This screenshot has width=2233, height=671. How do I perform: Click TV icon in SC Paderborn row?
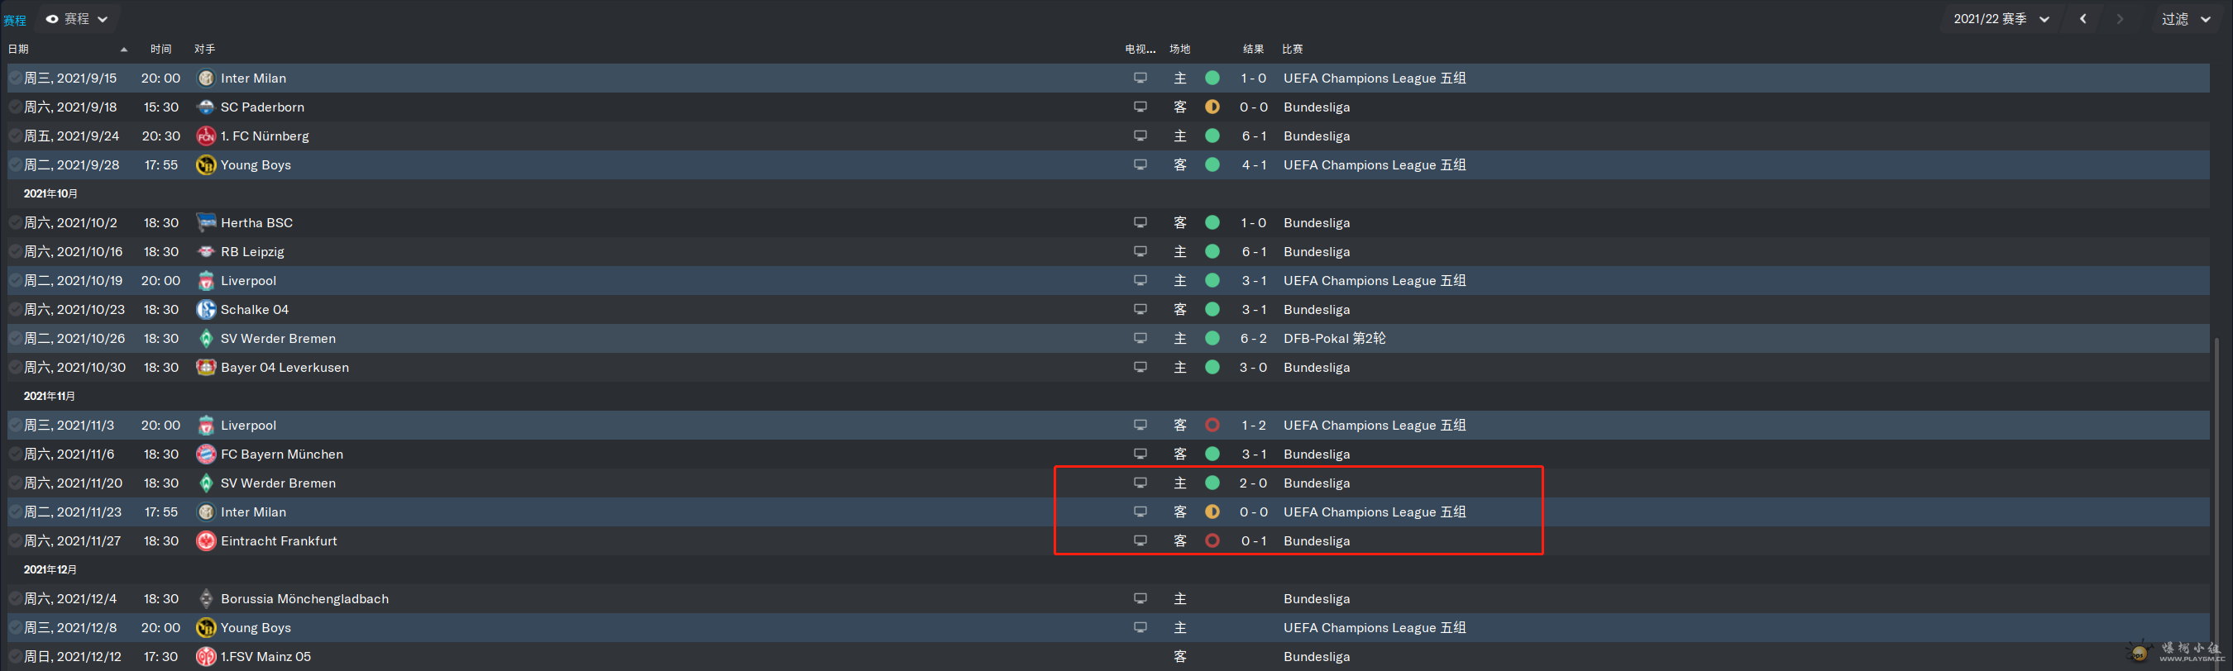(1140, 107)
